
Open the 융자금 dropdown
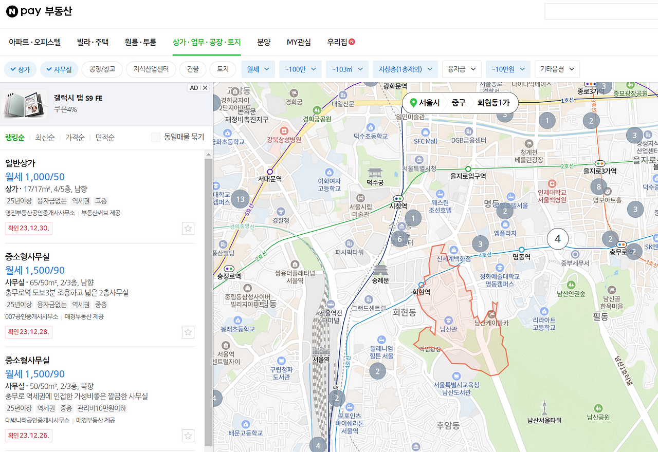[x=462, y=69]
